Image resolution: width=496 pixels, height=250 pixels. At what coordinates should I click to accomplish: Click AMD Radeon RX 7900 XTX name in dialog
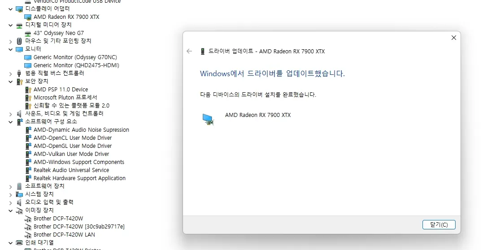pyautogui.click(x=258, y=115)
